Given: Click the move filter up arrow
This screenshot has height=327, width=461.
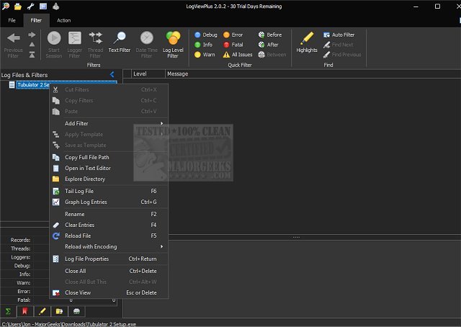Looking at the screenshot, I should [x=32, y=45].
